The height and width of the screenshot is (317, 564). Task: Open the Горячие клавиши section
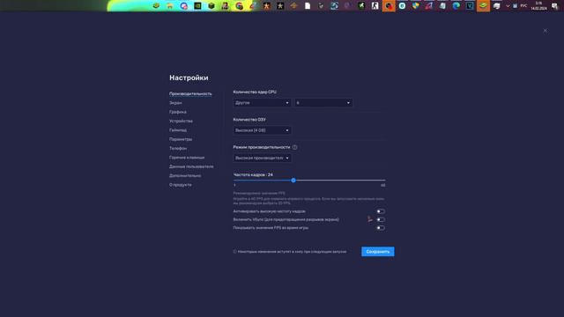click(x=187, y=158)
